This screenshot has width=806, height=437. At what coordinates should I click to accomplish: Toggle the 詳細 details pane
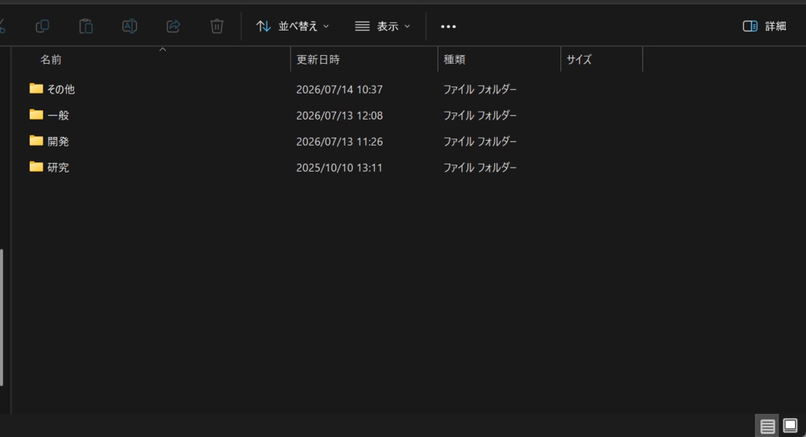click(764, 26)
